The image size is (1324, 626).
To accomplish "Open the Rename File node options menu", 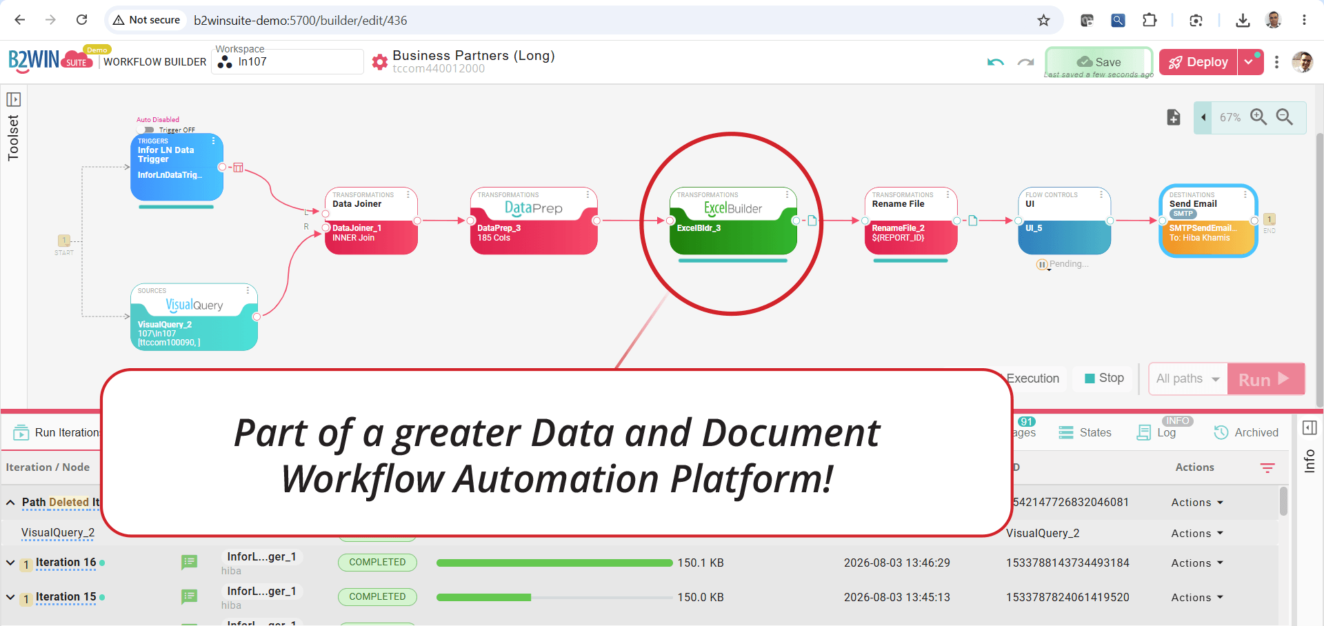I will pos(948,194).
